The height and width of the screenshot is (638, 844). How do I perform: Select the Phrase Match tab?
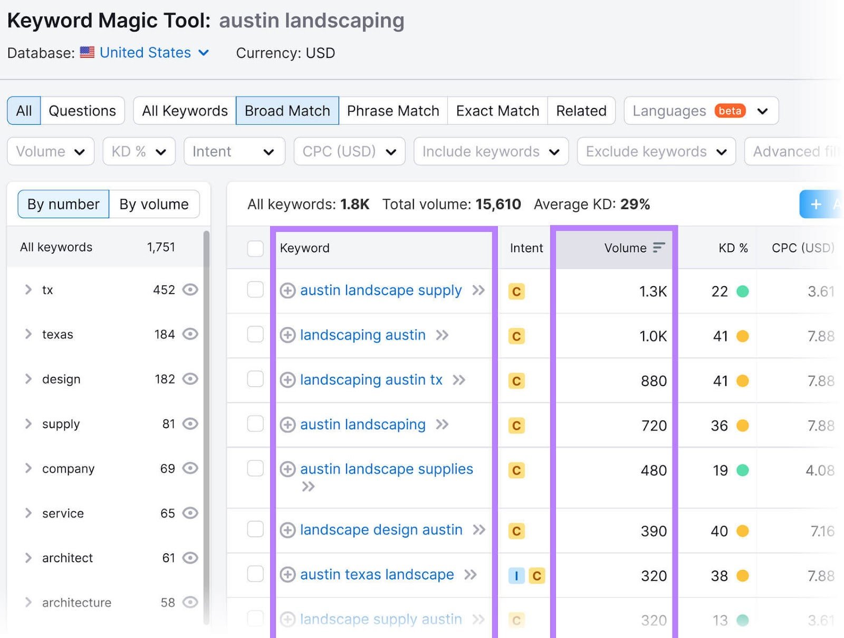(392, 111)
